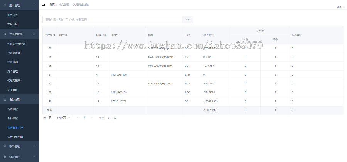Expand the 财务管理 section chevron
347x162 pixels.
34,157
